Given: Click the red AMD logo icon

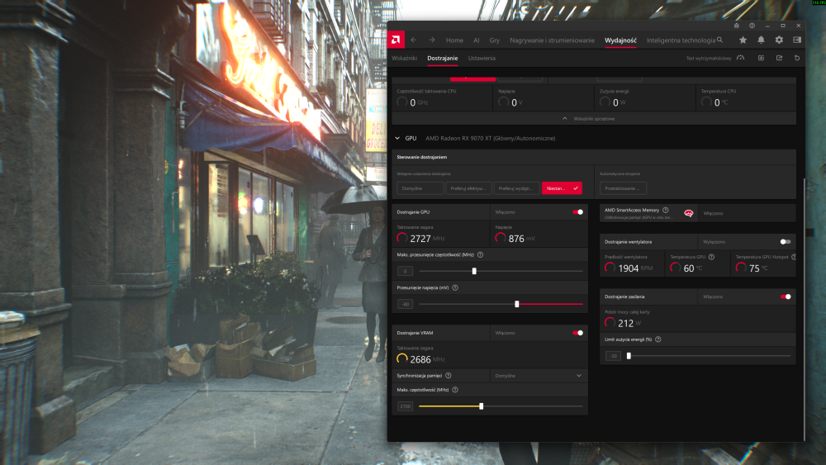Looking at the screenshot, I should (396, 40).
